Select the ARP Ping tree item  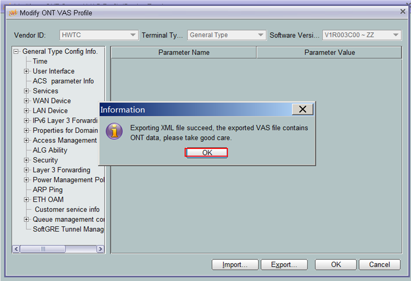pyautogui.click(x=48, y=190)
